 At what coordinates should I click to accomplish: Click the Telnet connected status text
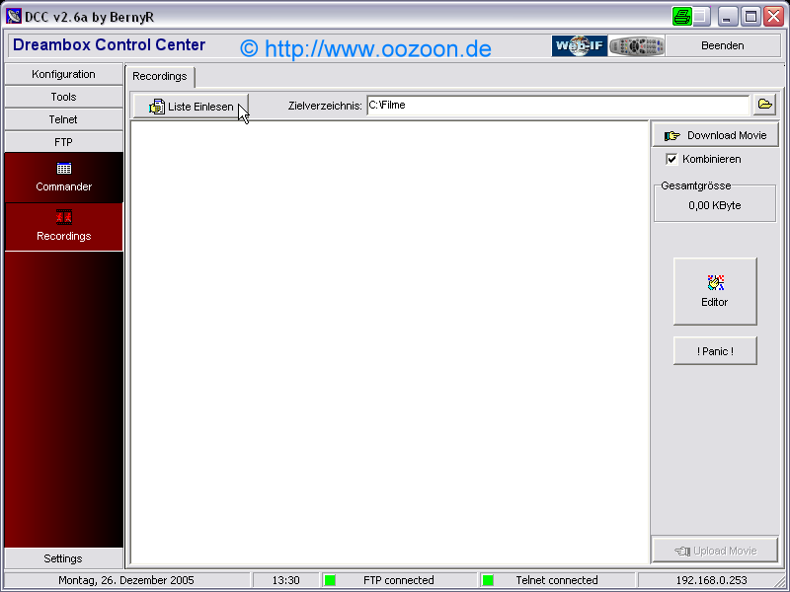click(x=557, y=580)
